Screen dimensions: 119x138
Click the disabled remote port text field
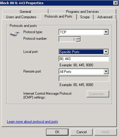coord(84,79)
